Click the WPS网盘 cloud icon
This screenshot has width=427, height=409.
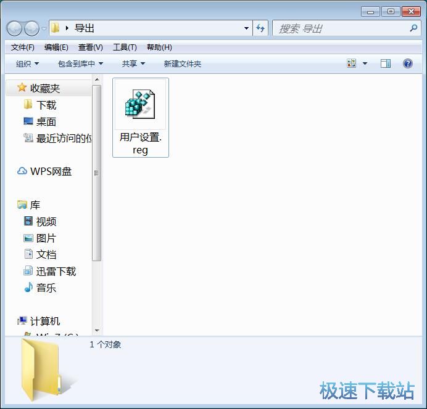[x=22, y=171]
